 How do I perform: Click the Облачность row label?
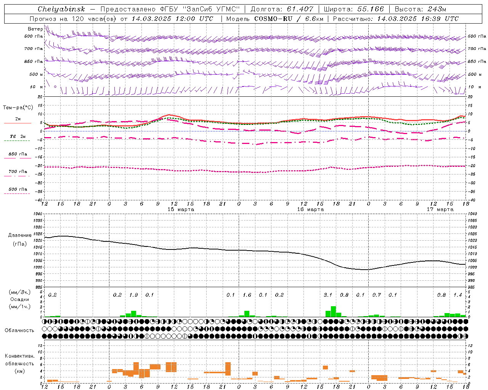click(x=19, y=330)
